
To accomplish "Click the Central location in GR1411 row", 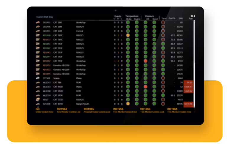I will [79, 31].
